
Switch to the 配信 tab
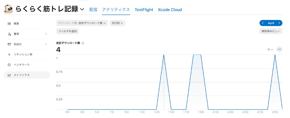click(x=93, y=10)
